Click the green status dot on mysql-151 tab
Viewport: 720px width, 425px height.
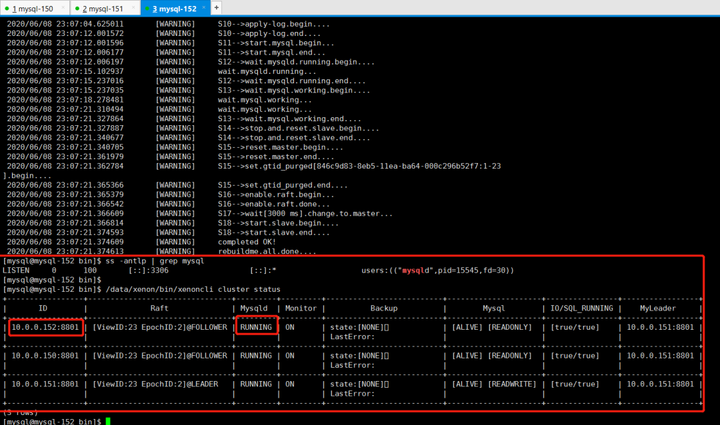coord(77,8)
